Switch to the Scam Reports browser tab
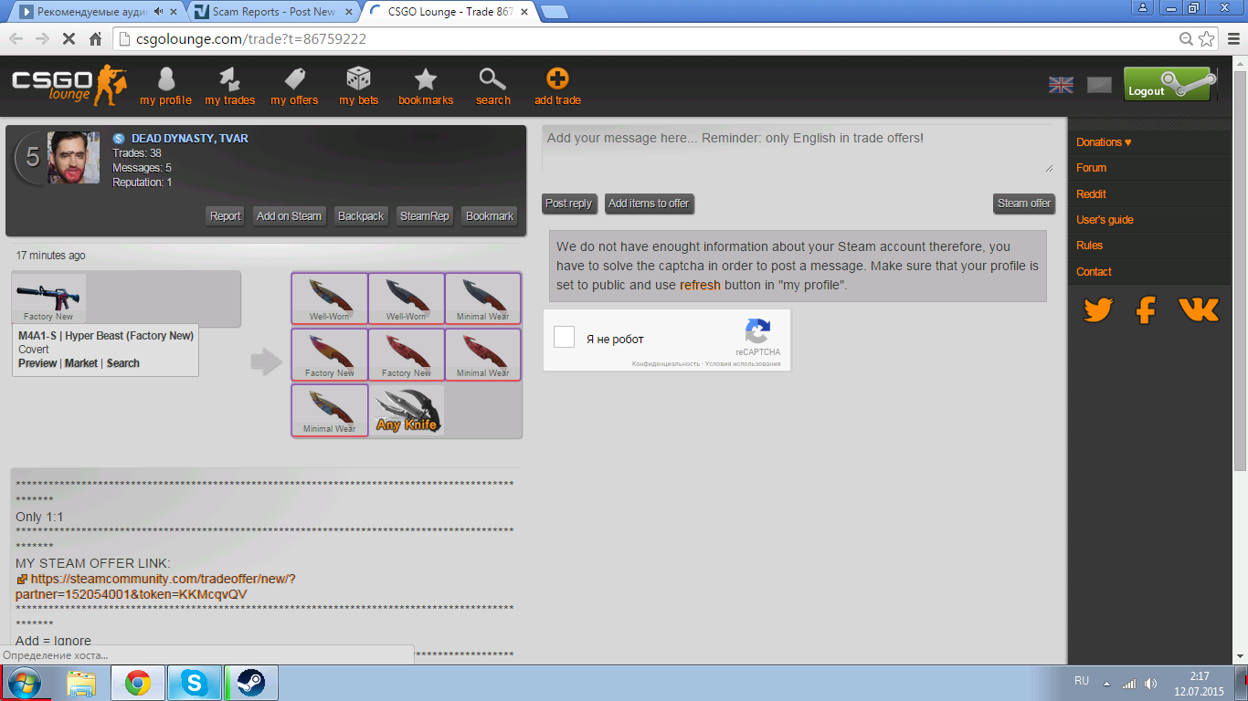Image resolution: width=1248 pixels, height=701 pixels. click(x=272, y=12)
